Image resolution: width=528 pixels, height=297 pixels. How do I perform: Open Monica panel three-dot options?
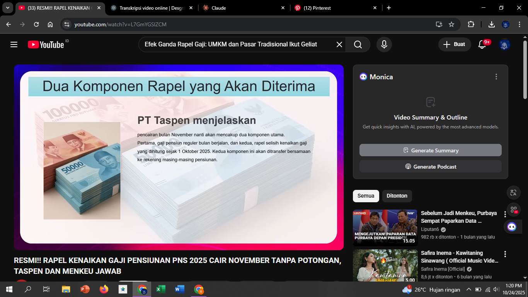(x=496, y=77)
